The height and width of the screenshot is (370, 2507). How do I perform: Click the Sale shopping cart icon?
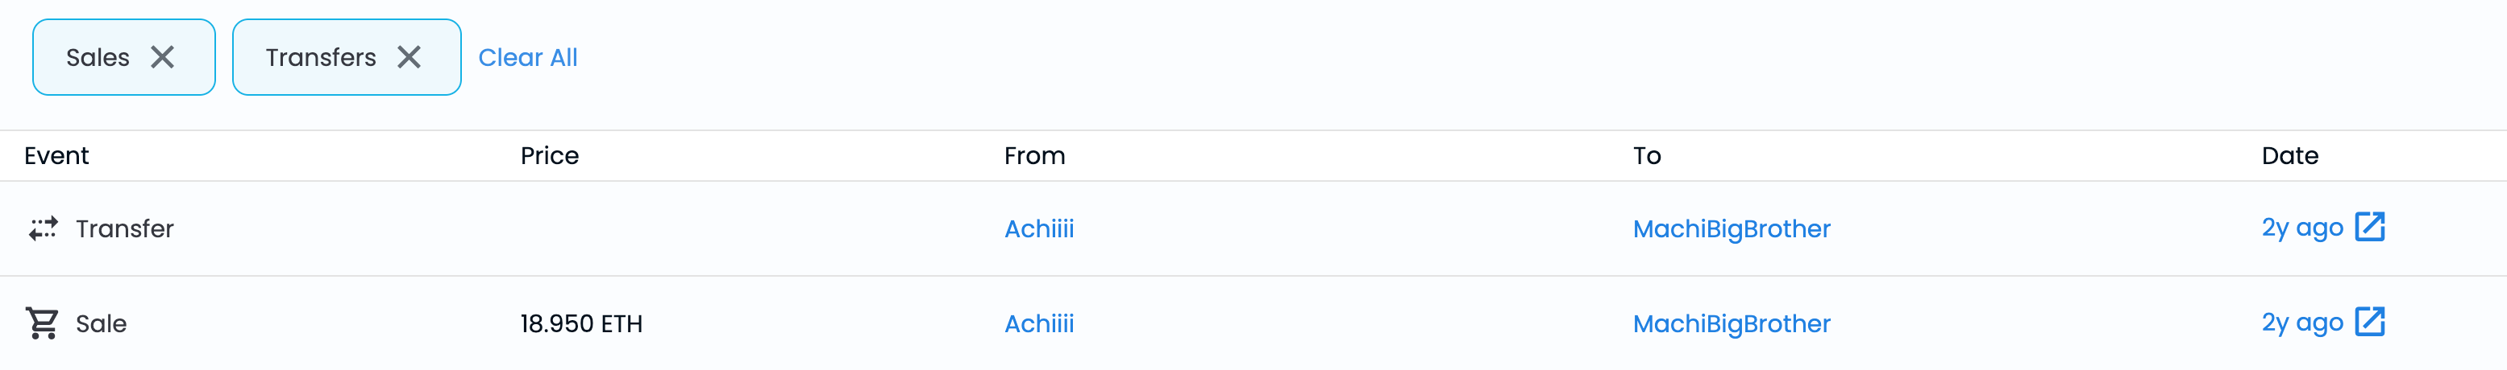point(43,323)
